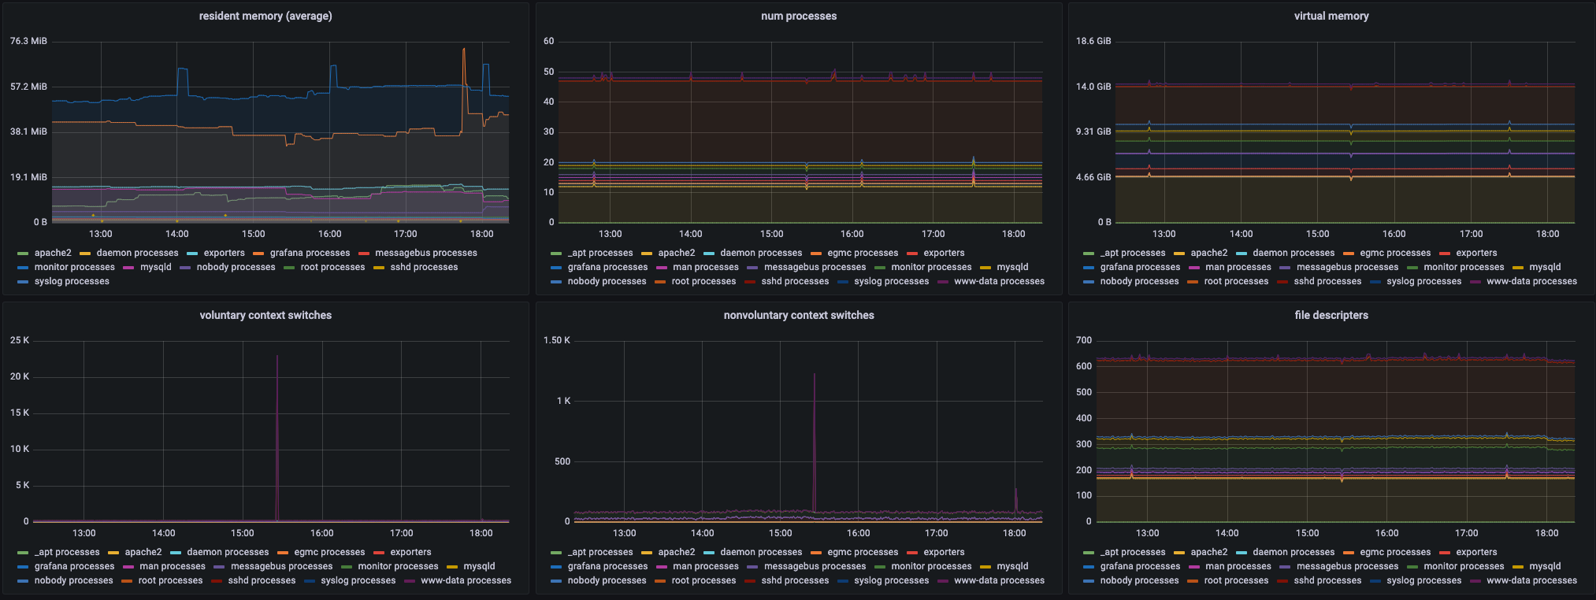Isolate www-data processes in virtual memory legend

click(x=1531, y=281)
